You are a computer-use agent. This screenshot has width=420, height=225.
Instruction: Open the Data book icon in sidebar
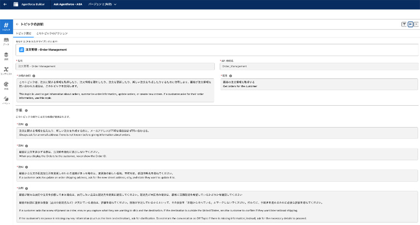[x=6, y=41]
